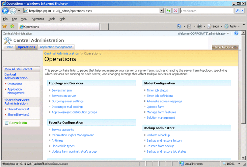Screen dimensions: 247x167
Task: Open Print options dropdown arrow
Action: pos(205,26)
